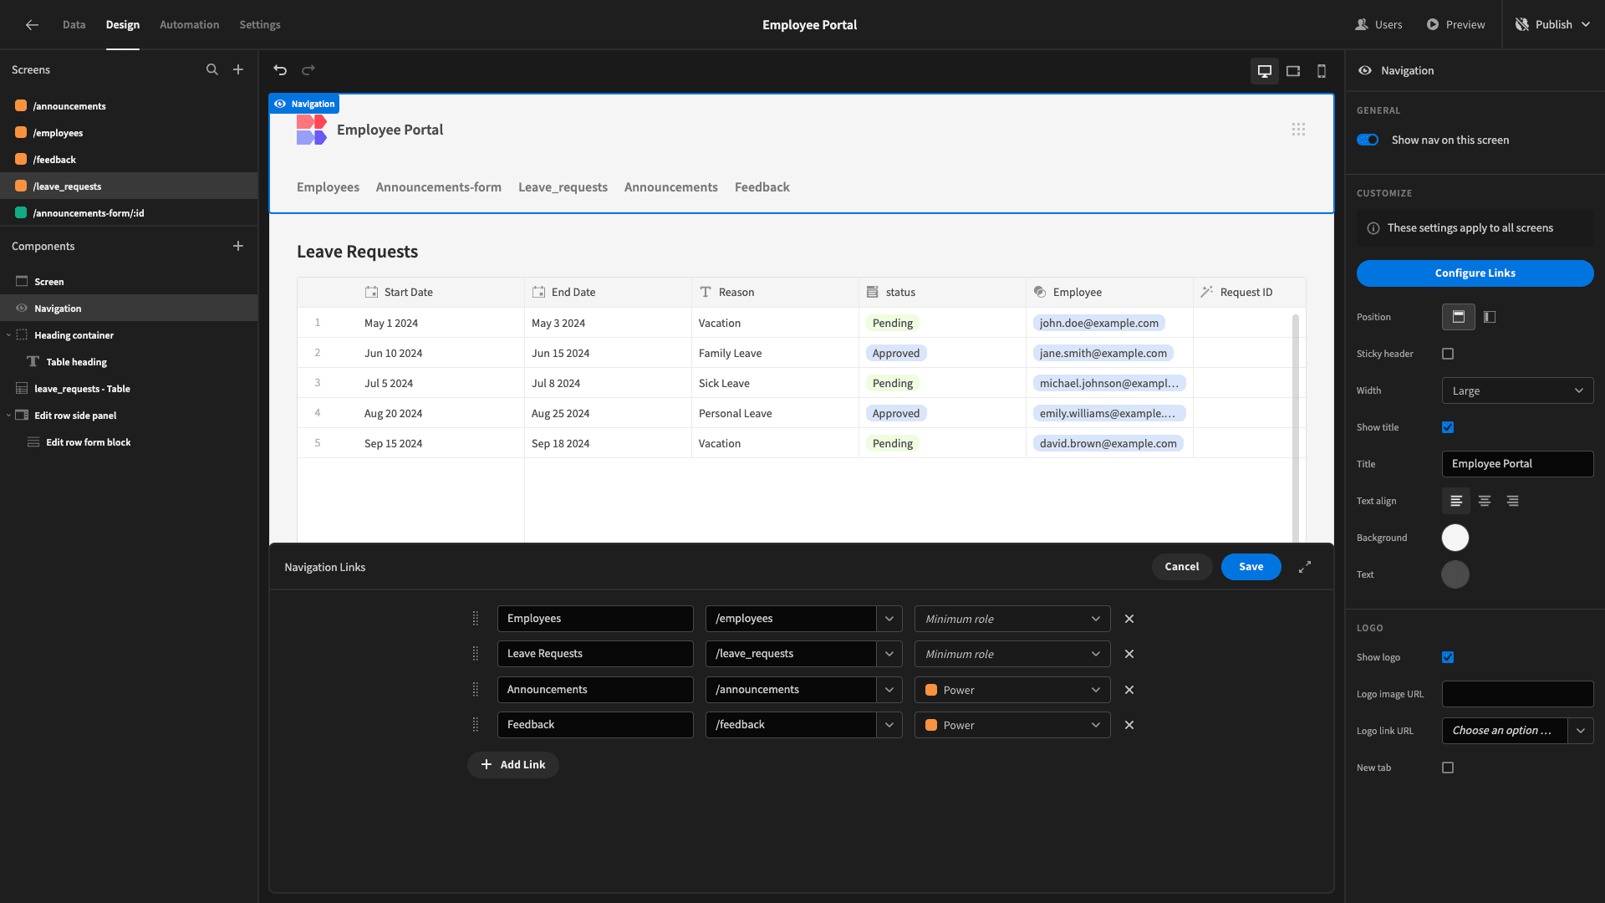Click the nav grid dots icon
The height and width of the screenshot is (903, 1605).
click(x=1298, y=130)
